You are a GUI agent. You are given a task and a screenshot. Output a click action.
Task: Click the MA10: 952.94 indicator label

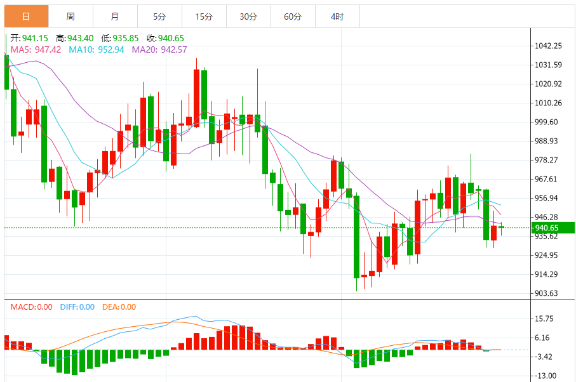(97, 49)
